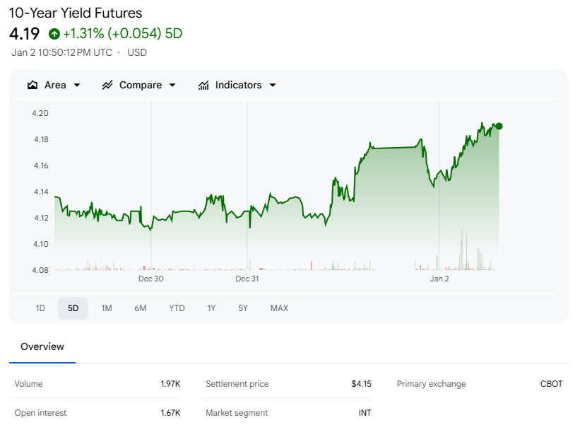580x432 pixels.
Task: Open the Compare dropdown arrow
Action: click(172, 85)
